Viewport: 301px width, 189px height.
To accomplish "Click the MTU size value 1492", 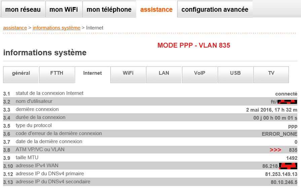I will click(292, 158).
